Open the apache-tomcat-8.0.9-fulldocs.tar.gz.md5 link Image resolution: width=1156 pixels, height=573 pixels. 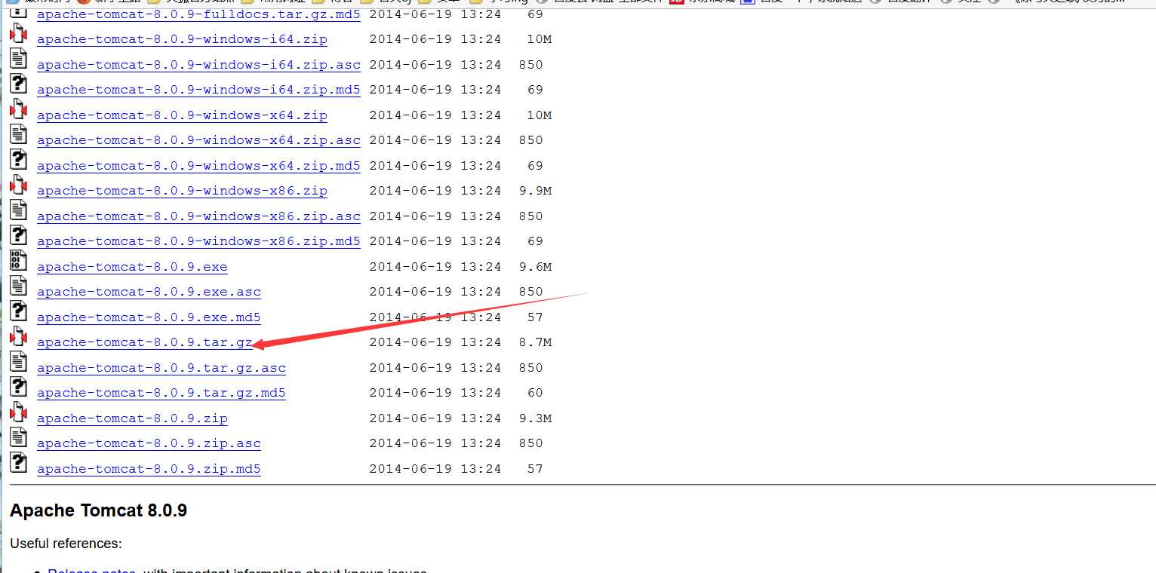pyautogui.click(x=198, y=14)
